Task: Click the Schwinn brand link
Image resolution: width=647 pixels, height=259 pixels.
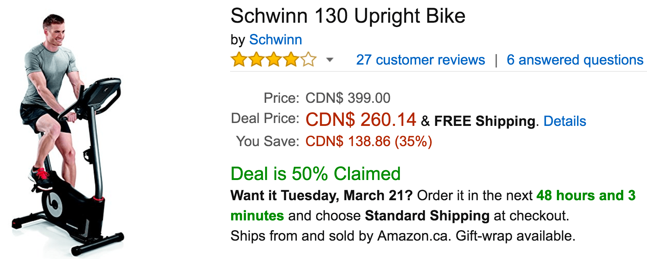Action: [x=276, y=40]
